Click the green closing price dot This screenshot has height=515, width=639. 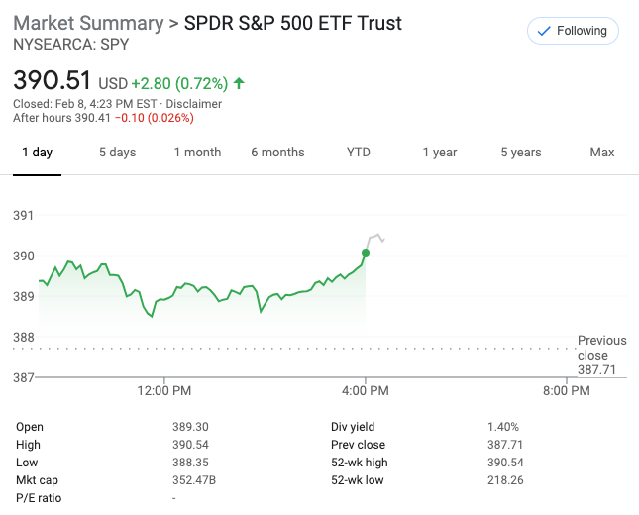tap(366, 253)
